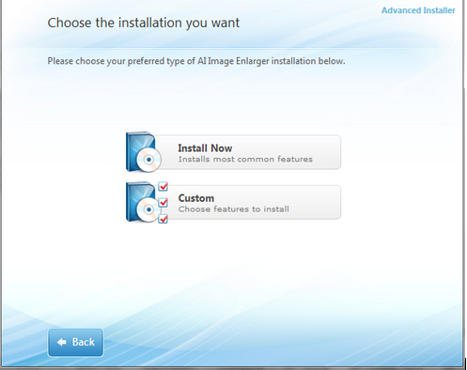
Task: Tick the middle red checkmark on Custom icon
Action: pyautogui.click(x=163, y=203)
